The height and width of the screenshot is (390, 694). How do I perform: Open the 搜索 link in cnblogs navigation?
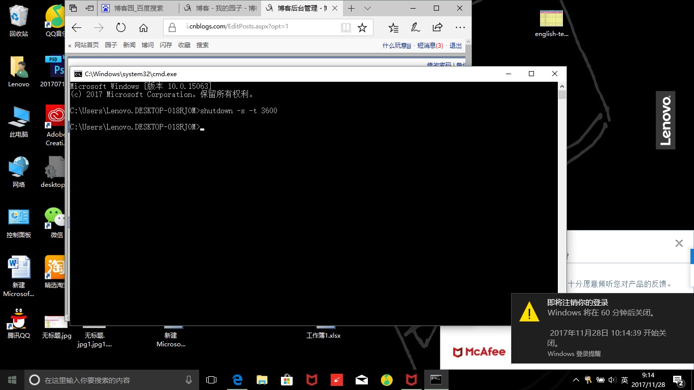pos(203,45)
